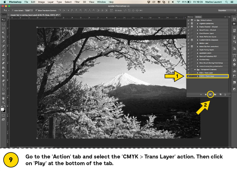Select the Save as Photoshop PDF action
Screen dimensions: 237x171
coord(208,56)
